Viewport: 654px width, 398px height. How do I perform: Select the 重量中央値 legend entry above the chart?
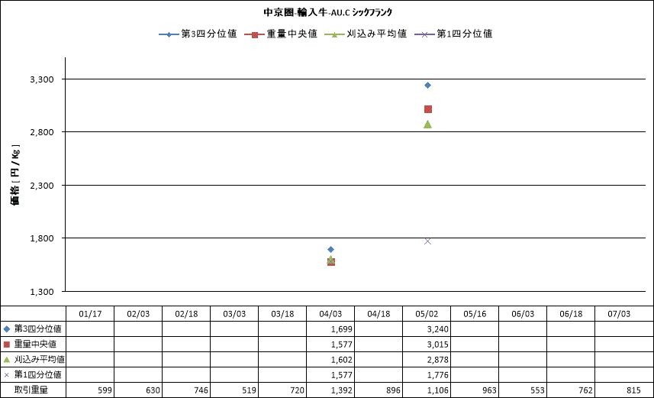pos(281,34)
